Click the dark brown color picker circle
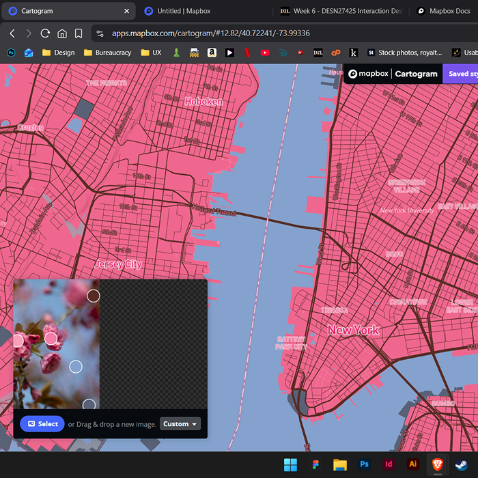Screen dimensions: 478x478 [94, 296]
